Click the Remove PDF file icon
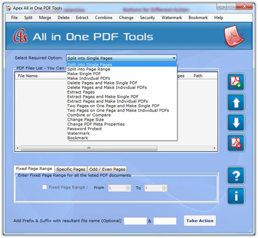This screenshot has width=258, height=238. pos(236,143)
